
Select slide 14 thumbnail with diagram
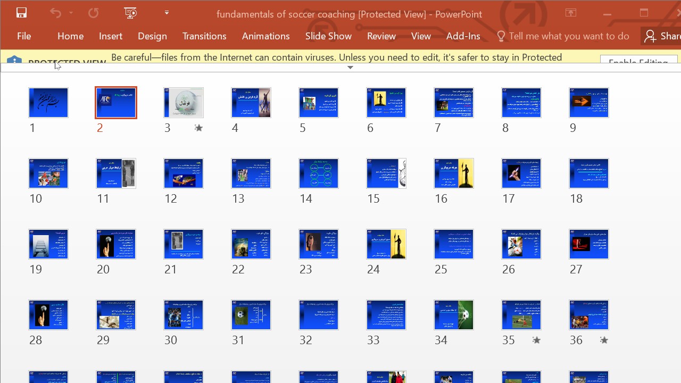[319, 173]
